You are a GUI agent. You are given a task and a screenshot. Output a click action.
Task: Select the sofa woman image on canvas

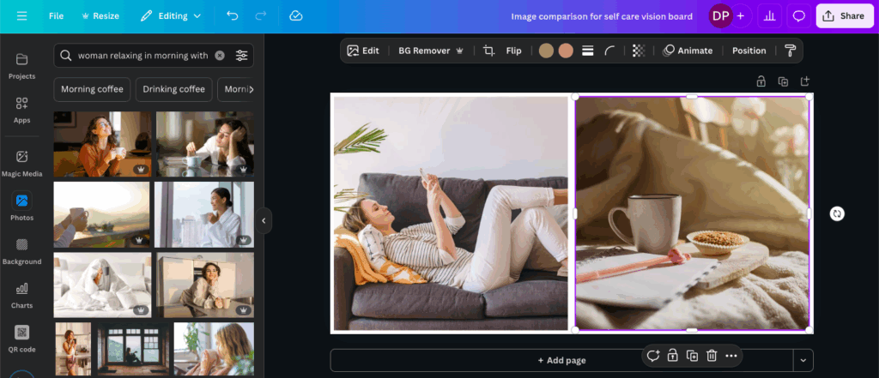(451, 213)
